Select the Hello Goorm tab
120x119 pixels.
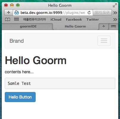click(x=76, y=26)
